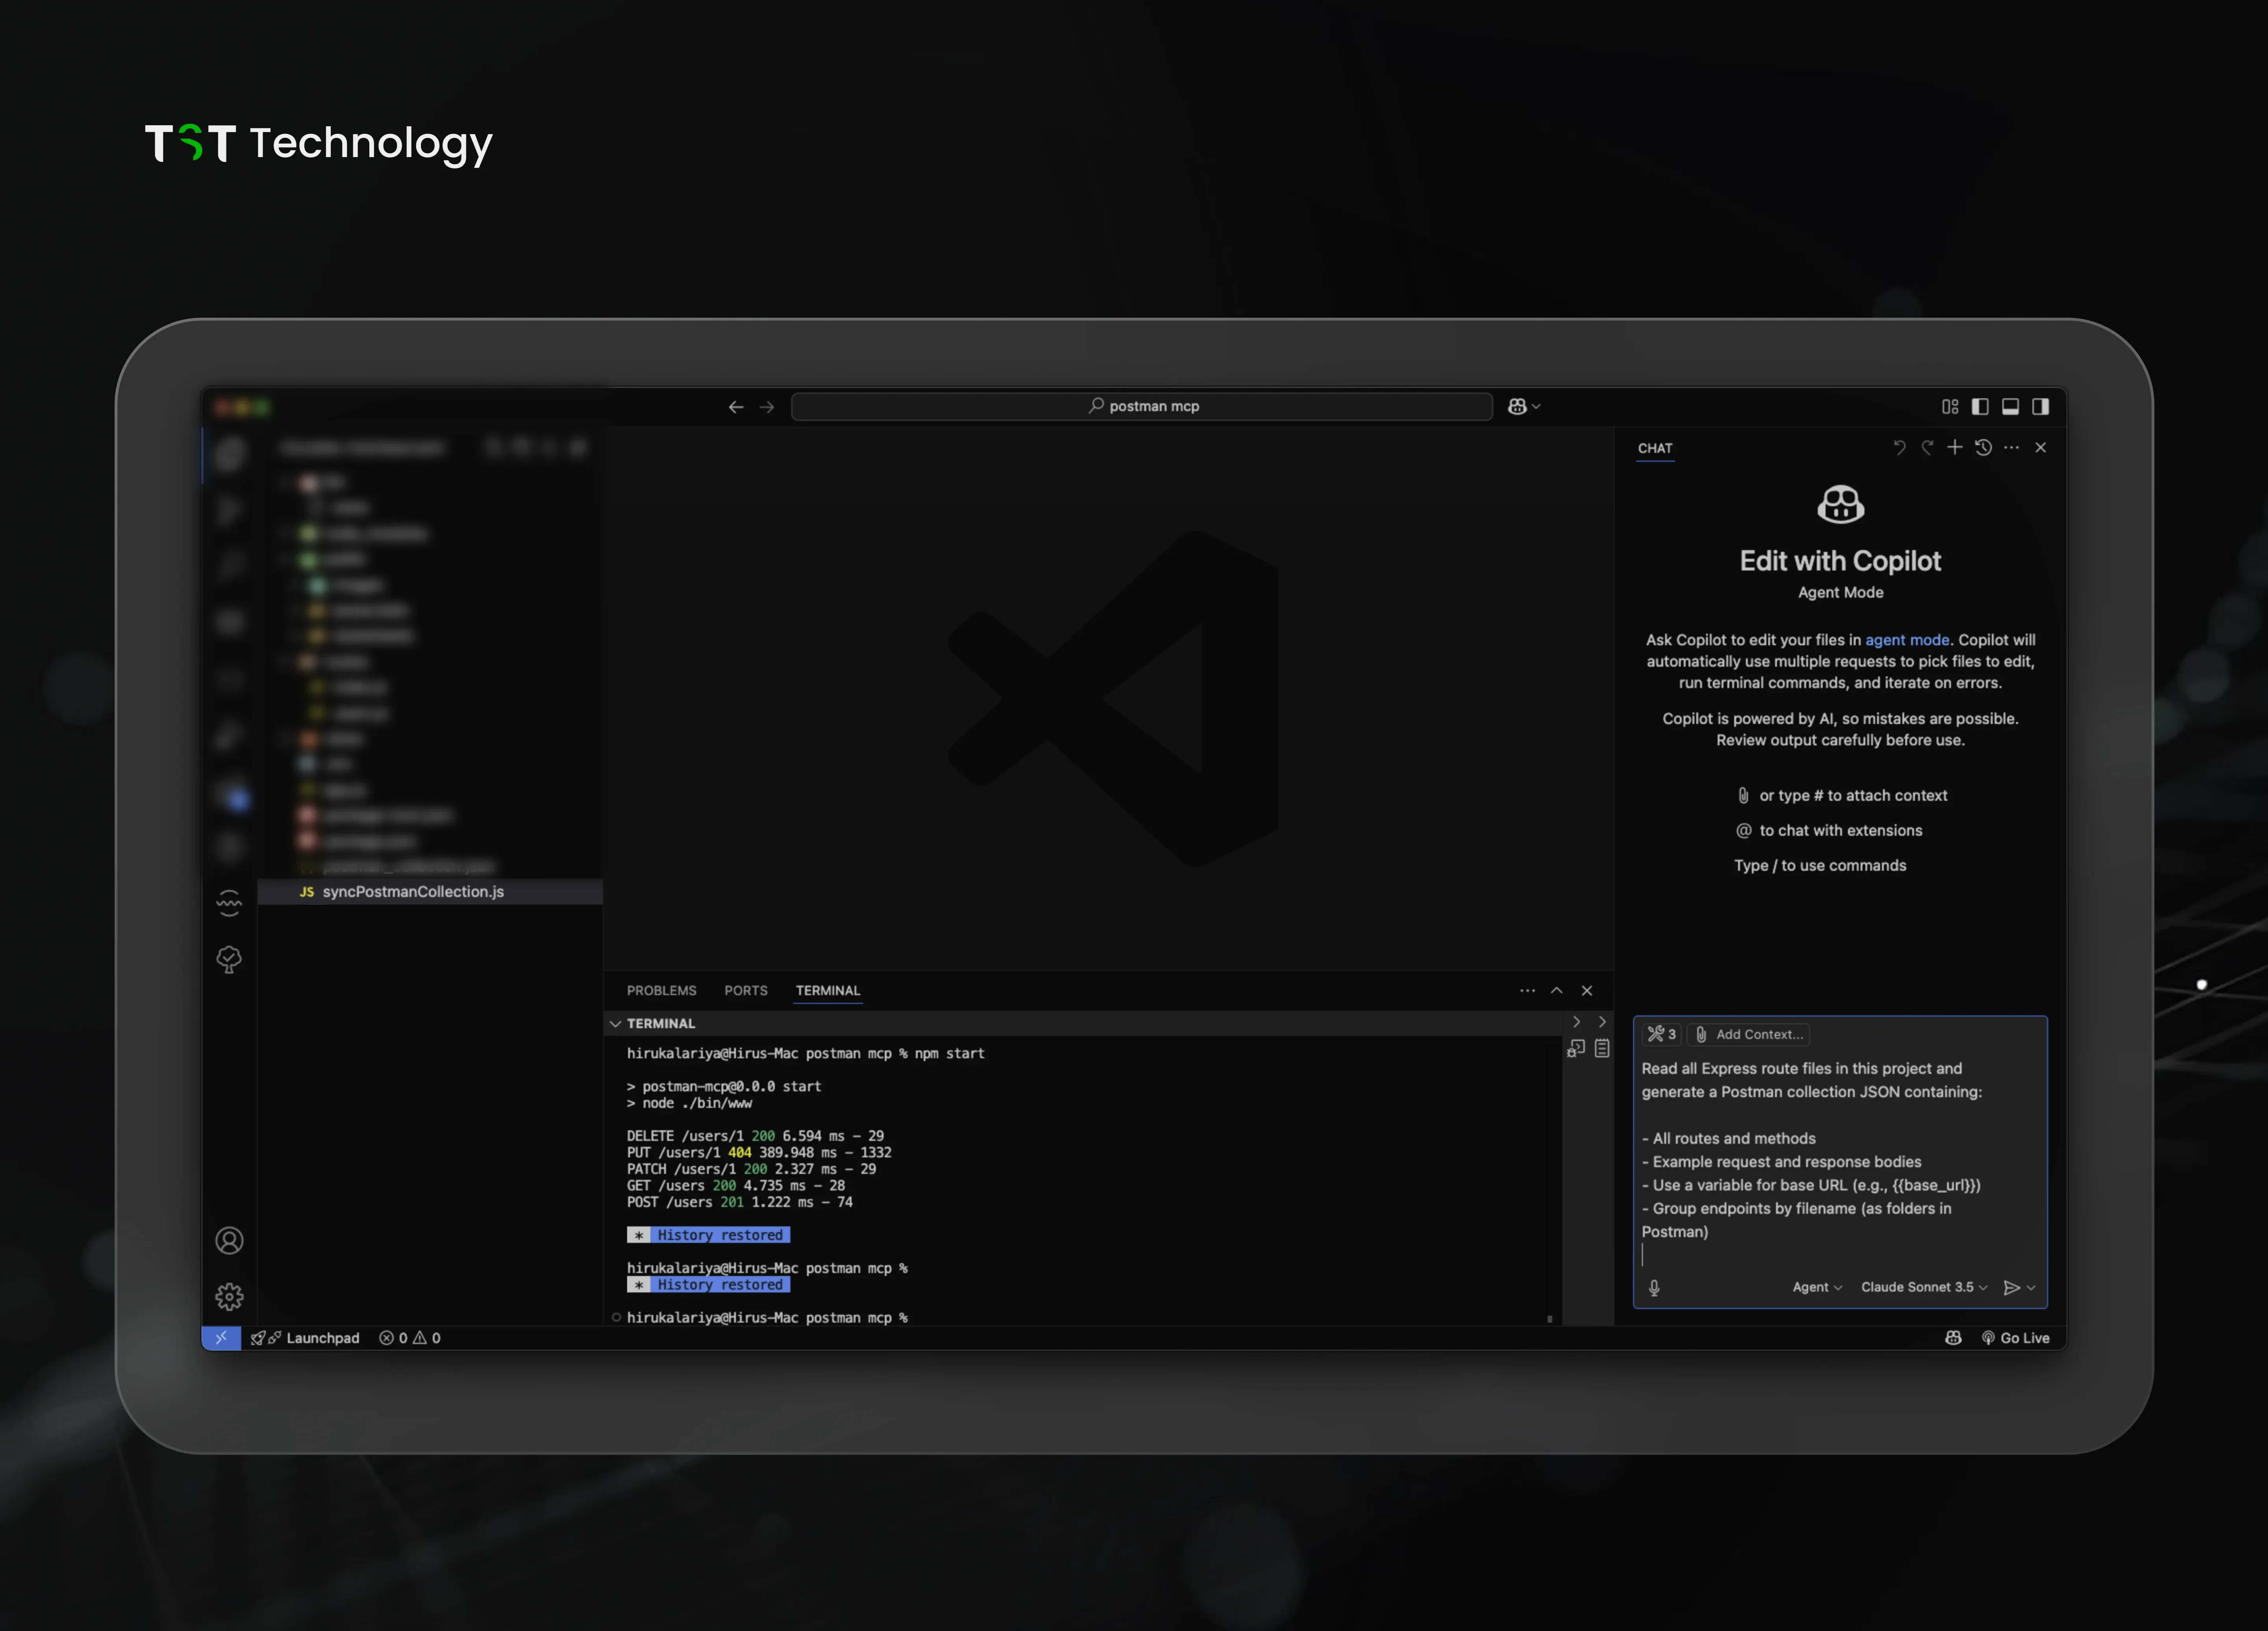Screen dimensions: 2268x1631
Task: Follow the 'agent mode' link
Action: (x=1907, y=640)
